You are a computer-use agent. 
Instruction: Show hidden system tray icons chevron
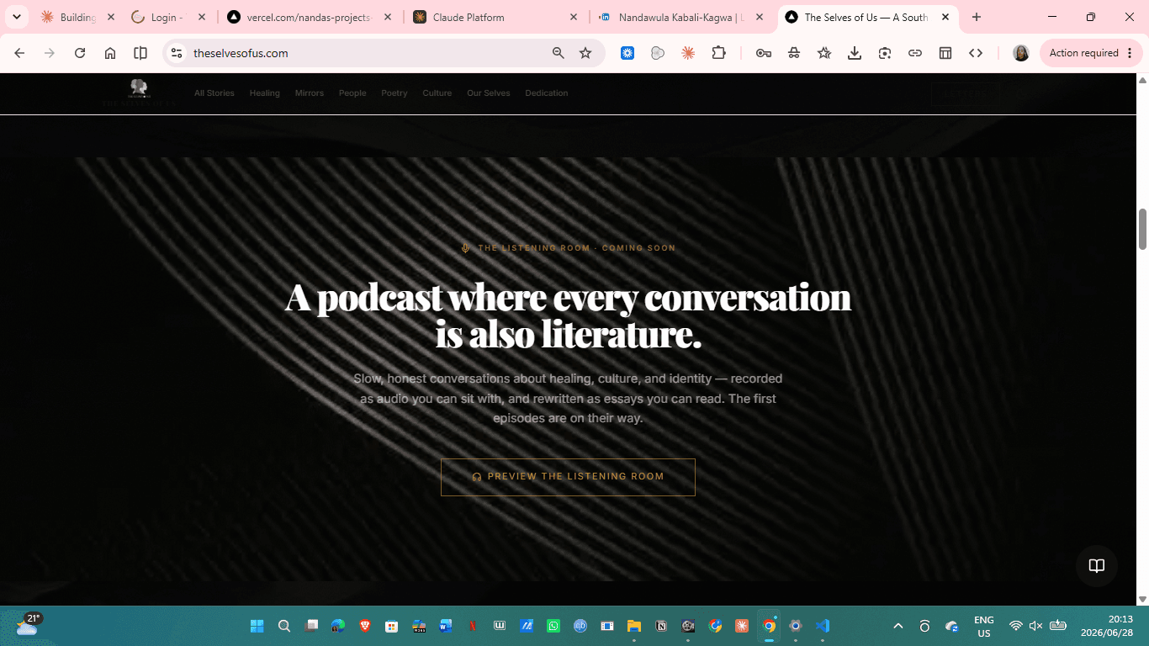[898, 626]
